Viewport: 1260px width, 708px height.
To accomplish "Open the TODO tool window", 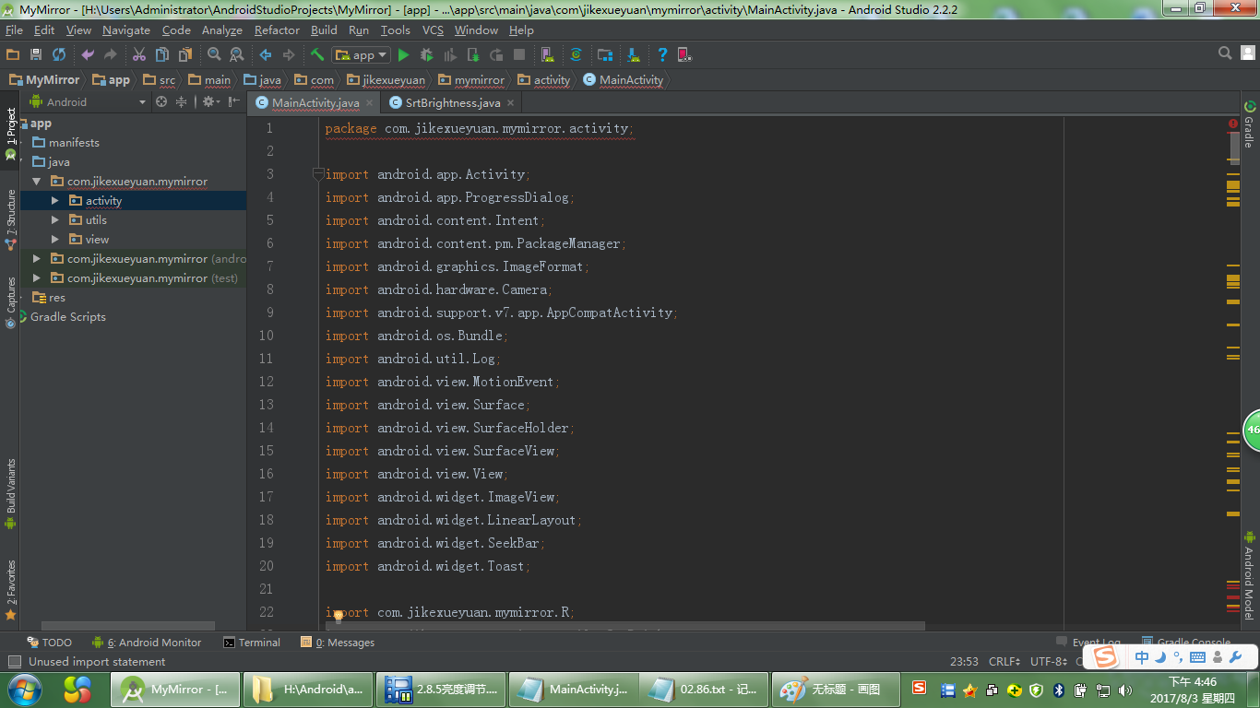I will tap(49, 643).
